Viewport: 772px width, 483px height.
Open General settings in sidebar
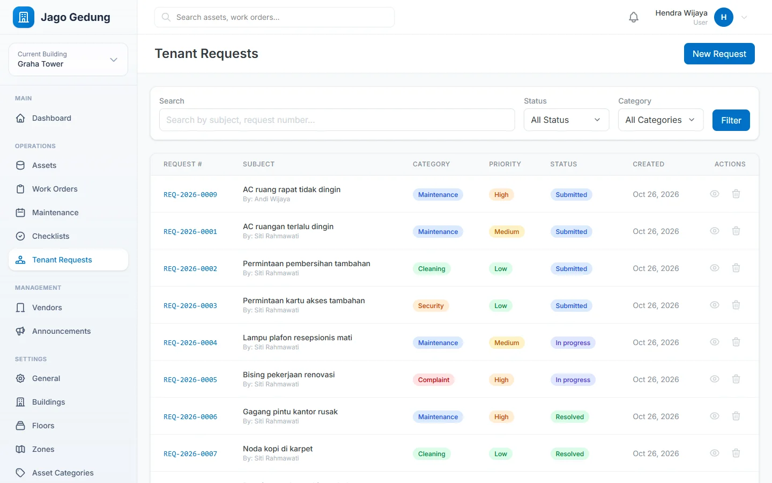pyautogui.click(x=68, y=378)
